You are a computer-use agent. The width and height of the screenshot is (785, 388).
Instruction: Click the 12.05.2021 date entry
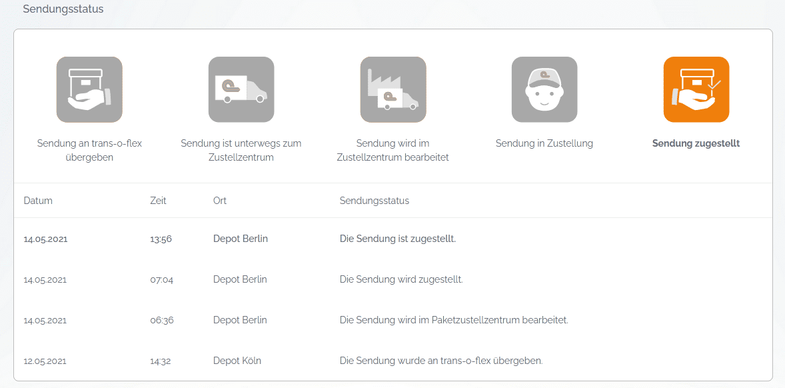45,361
